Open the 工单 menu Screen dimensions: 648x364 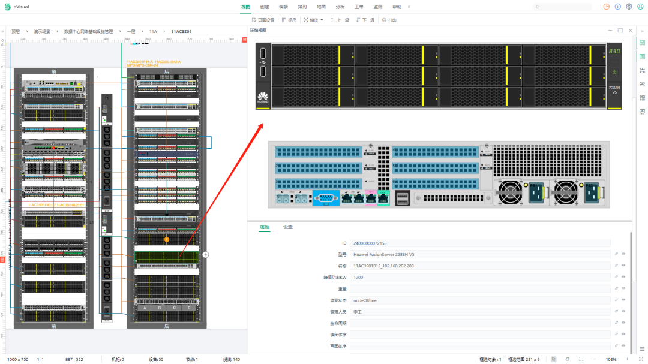(x=359, y=7)
